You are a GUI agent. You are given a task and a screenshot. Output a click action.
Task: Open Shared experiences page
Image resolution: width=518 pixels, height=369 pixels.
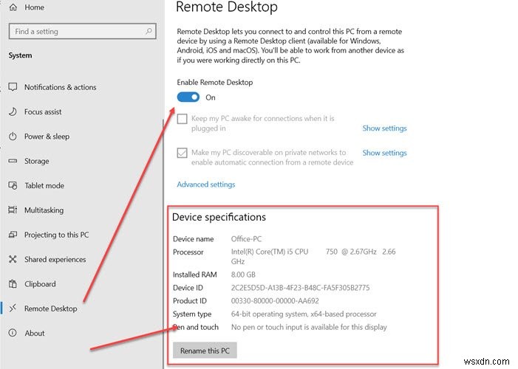click(55, 260)
